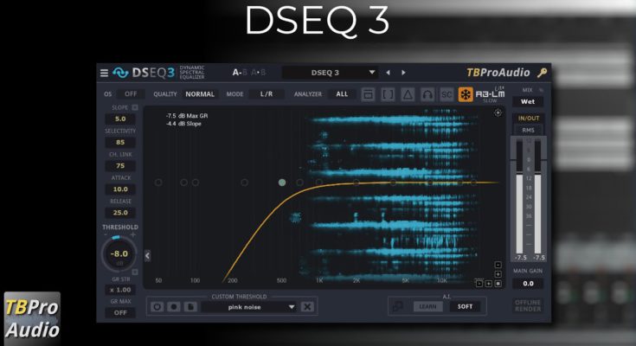Open the hamburger menu beside DSEQ3 logo

(x=105, y=73)
